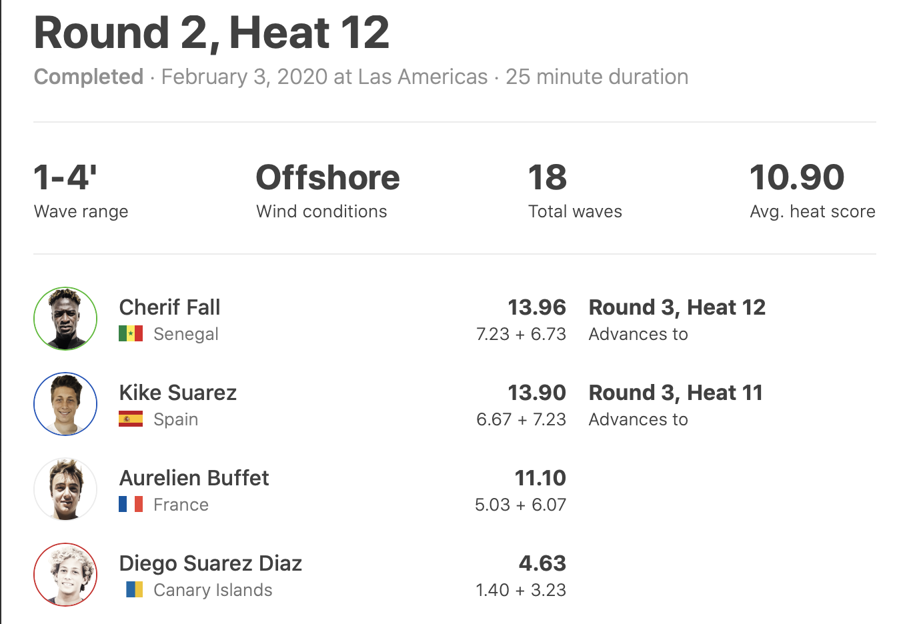Click Kike Suarez's 13.90 heat score
The height and width of the screenshot is (624, 899).
(x=537, y=393)
